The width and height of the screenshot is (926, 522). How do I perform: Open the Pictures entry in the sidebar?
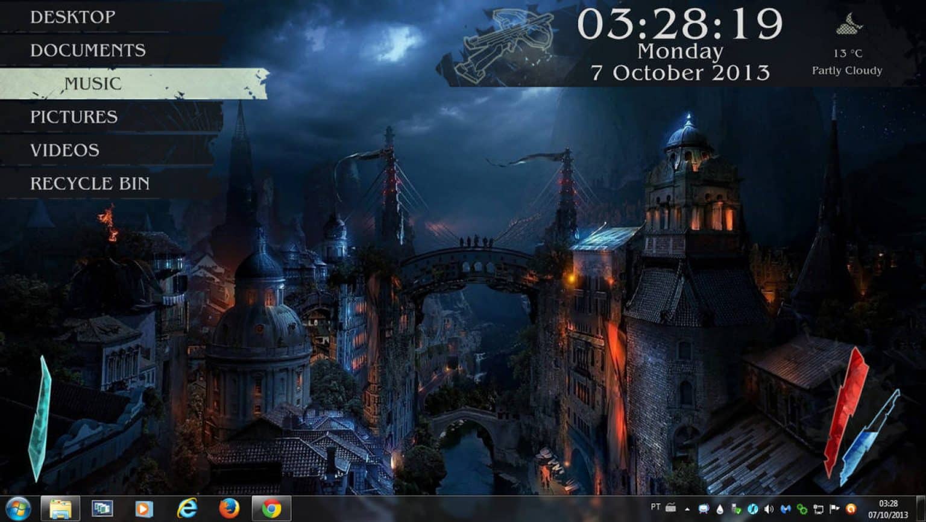point(74,117)
